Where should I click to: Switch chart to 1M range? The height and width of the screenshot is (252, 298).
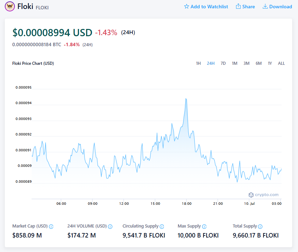235,63
